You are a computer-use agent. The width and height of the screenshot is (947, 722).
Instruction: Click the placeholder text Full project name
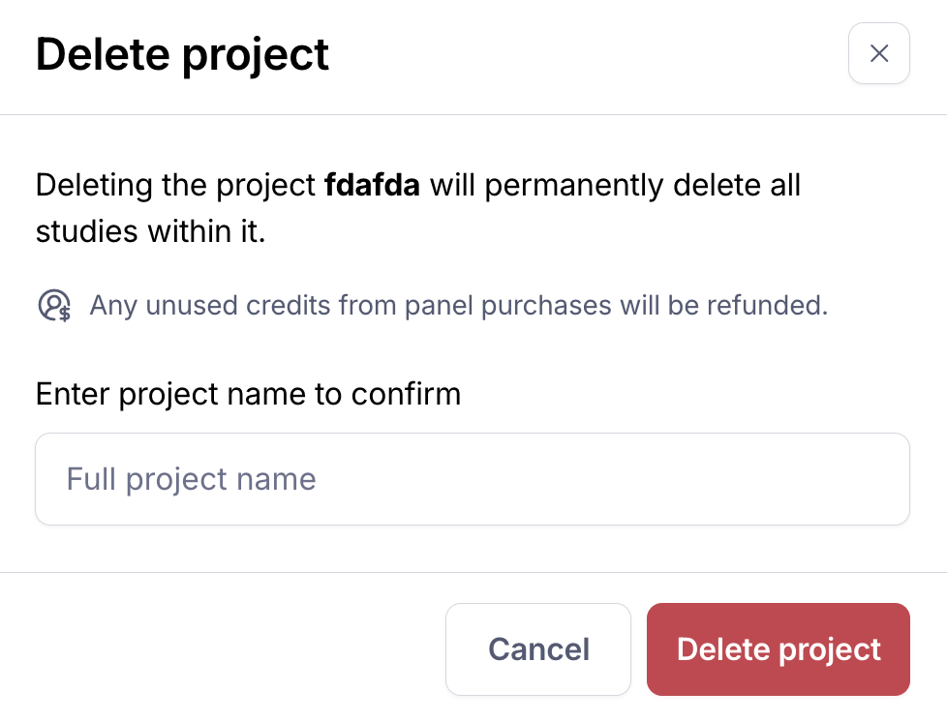[x=191, y=479]
